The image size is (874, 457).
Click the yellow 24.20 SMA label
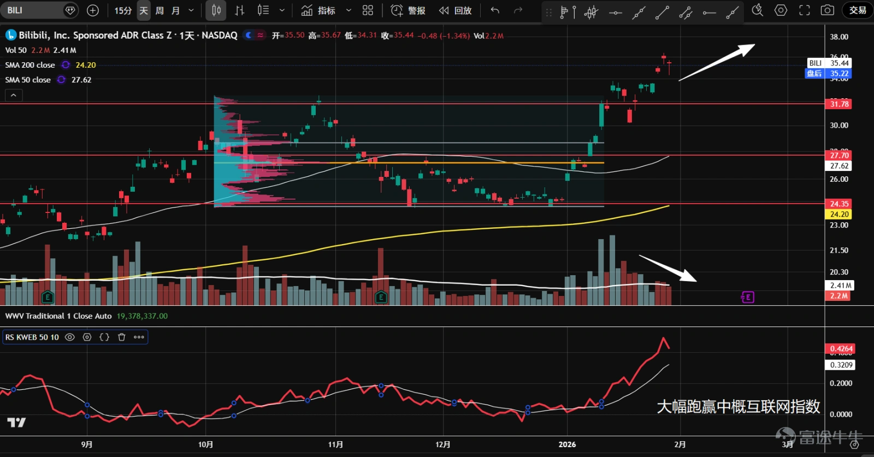coord(839,215)
